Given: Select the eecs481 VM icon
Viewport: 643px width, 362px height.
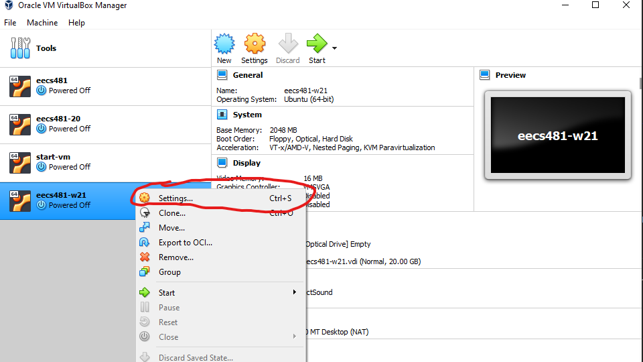Looking at the screenshot, I should tap(20, 86).
